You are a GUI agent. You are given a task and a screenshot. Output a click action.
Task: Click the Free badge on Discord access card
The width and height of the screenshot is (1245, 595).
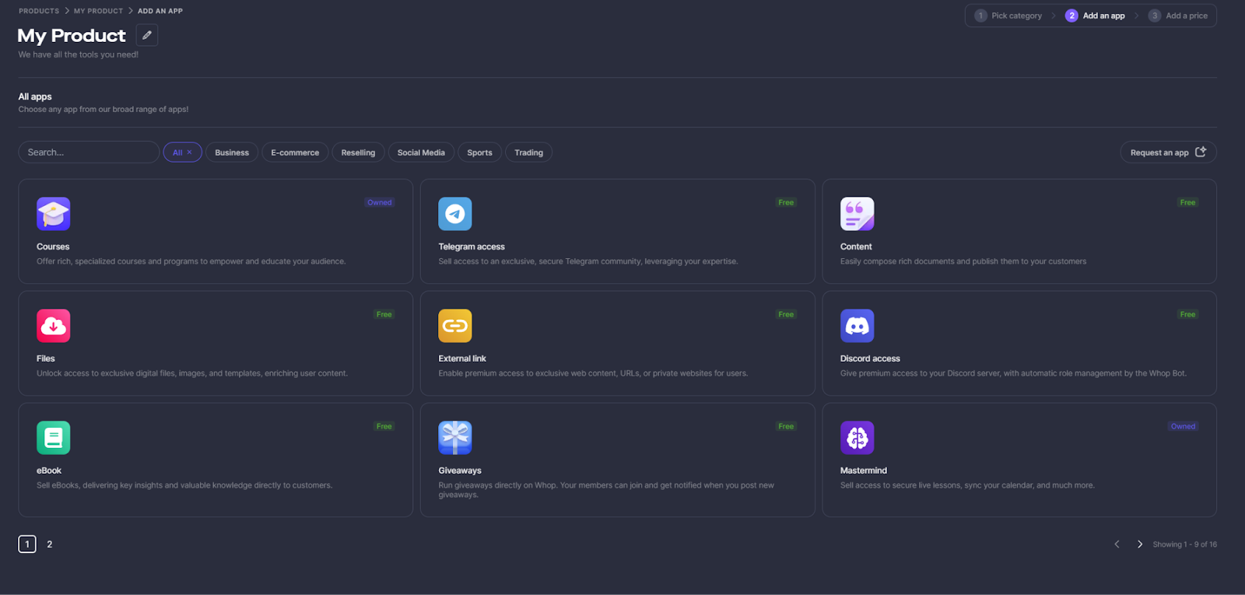click(1188, 314)
